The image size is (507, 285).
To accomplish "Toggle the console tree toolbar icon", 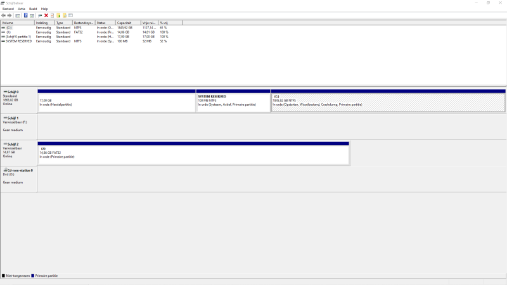I will coord(18,15).
